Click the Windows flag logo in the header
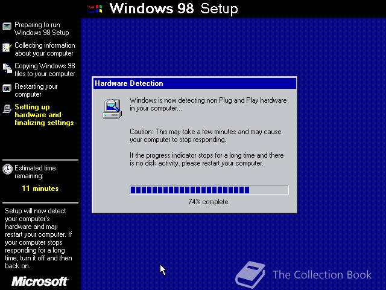 [95, 9]
